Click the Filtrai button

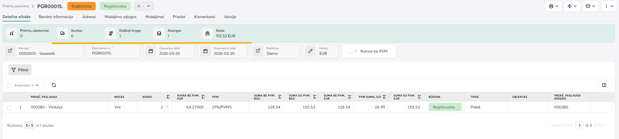20,70
